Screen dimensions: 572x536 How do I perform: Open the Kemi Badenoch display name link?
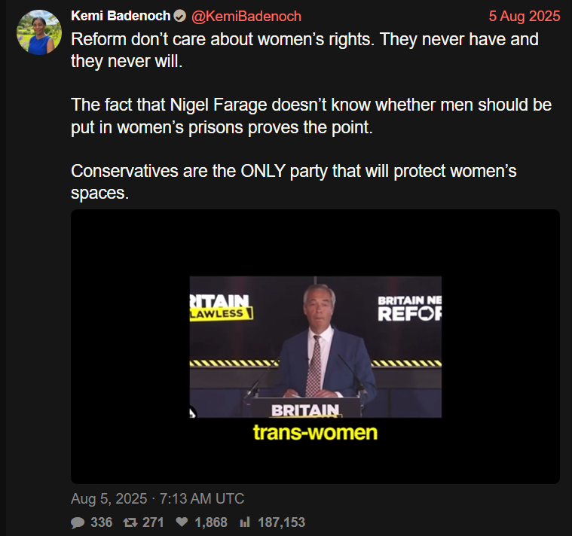[121, 16]
